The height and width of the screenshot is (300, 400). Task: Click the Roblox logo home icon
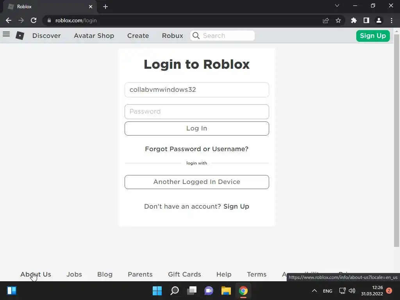pos(20,36)
